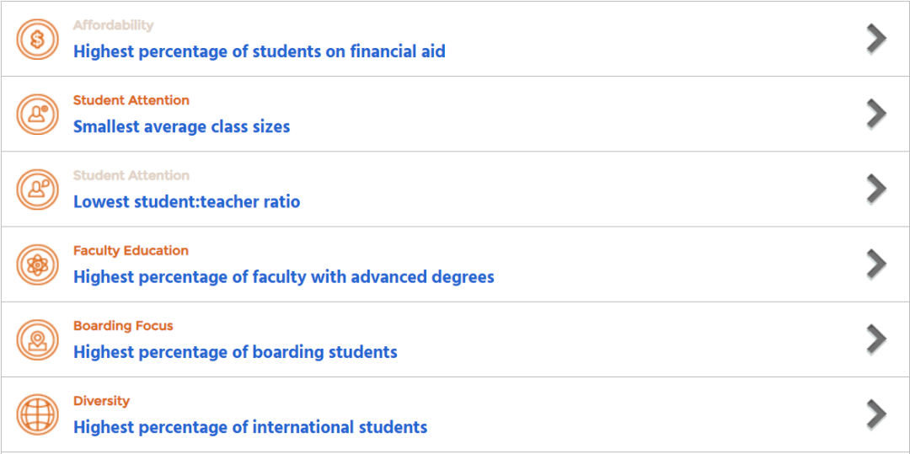Open Highest percentage of boarding students link
Viewport: 910px width, 454px height.
point(235,352)
